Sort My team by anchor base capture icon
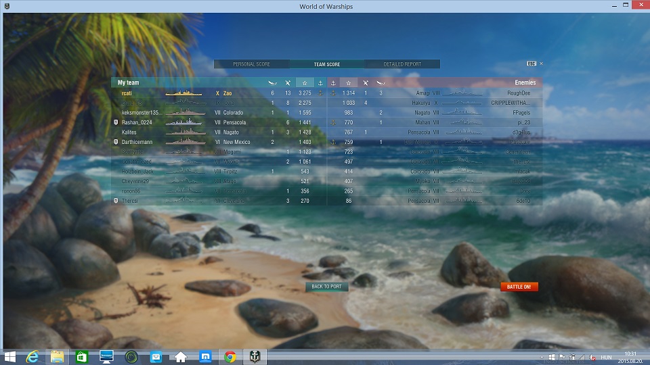Image resolution: width=650 pixels, height=365 pixels. tap(320, 82)
